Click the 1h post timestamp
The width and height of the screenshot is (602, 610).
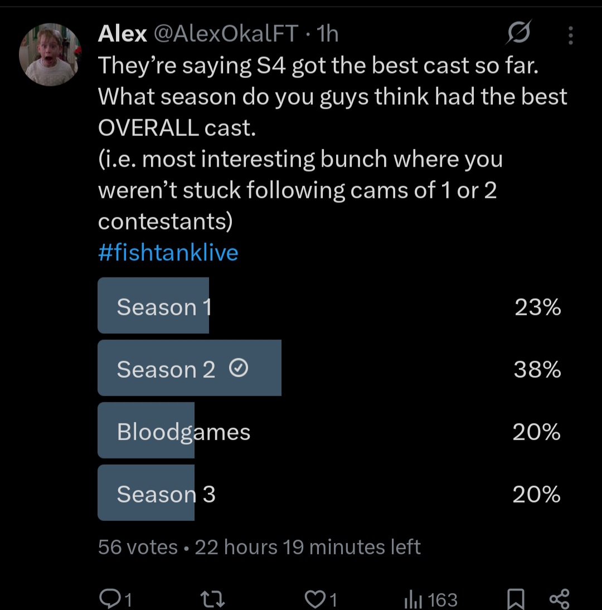click(x=327, y=35)
